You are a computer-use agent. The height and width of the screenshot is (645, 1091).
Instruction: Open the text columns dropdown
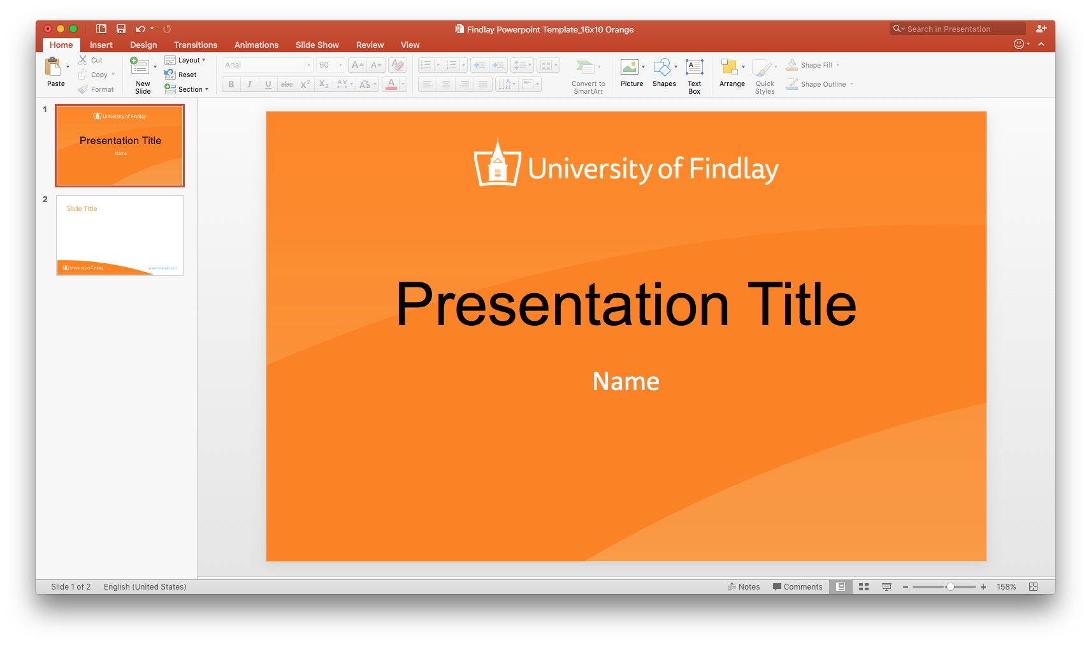[x=548, y=65]
